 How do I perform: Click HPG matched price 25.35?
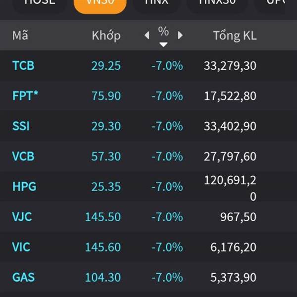[106, 187]
